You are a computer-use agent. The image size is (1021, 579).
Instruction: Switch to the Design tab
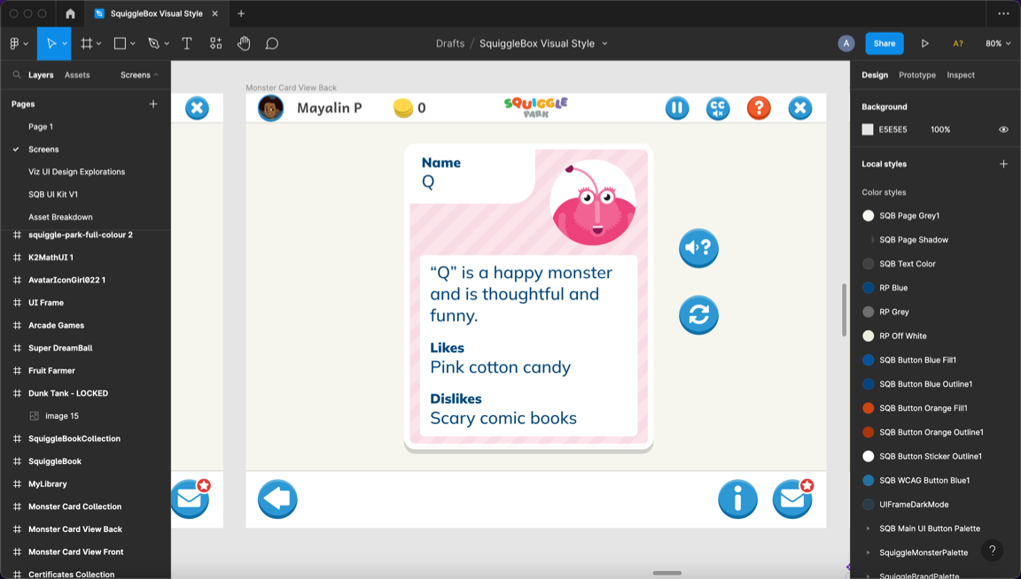875,75
